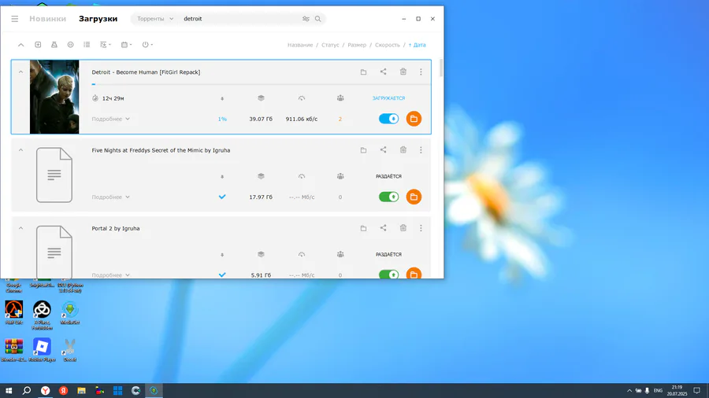Open Detroit files with orange folder button
709x398 pixels.
tap(414, 119)
